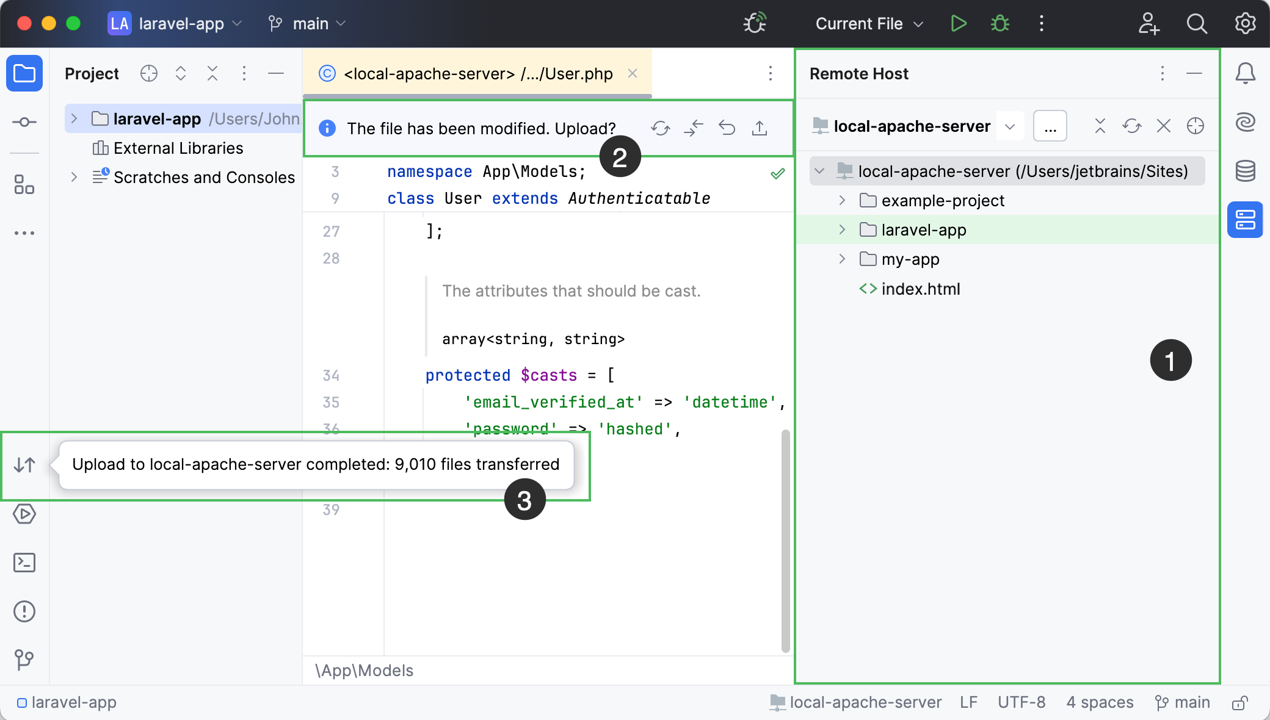
Task: Open the Terminal tool window
Action: click(x=24, y=563)
